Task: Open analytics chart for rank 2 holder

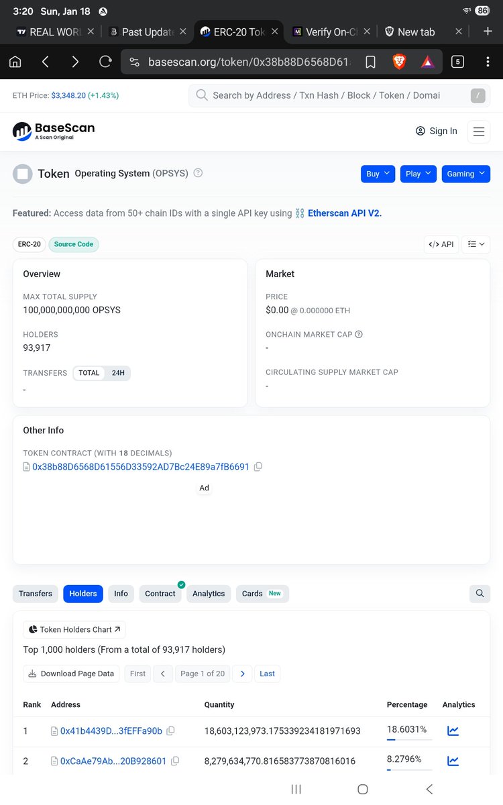Action: point(453,761)
